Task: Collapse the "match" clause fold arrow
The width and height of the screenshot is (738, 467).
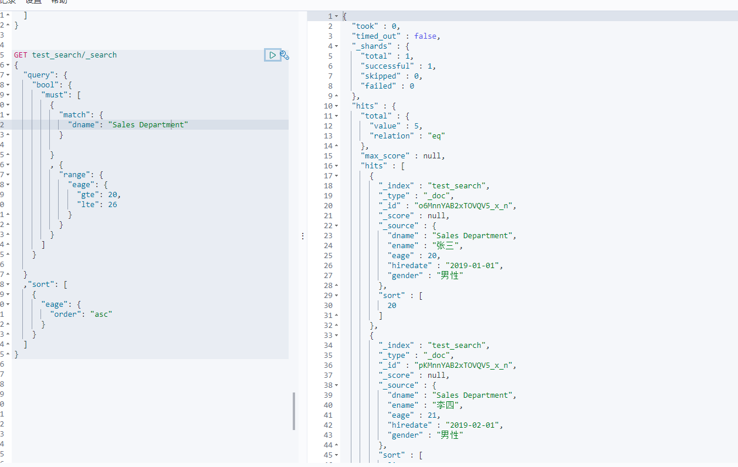Action: coord(8,115)
